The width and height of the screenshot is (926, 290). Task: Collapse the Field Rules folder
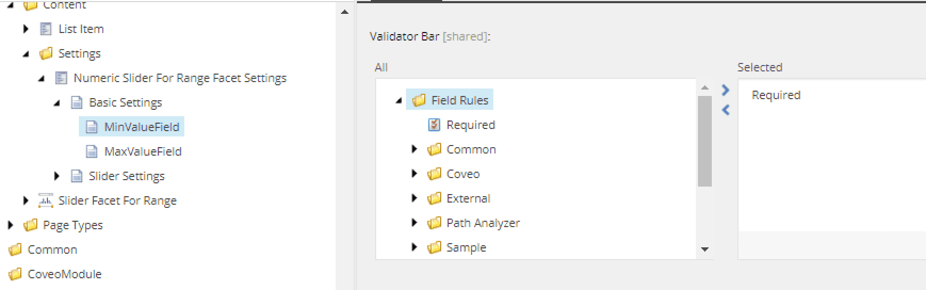399,101
